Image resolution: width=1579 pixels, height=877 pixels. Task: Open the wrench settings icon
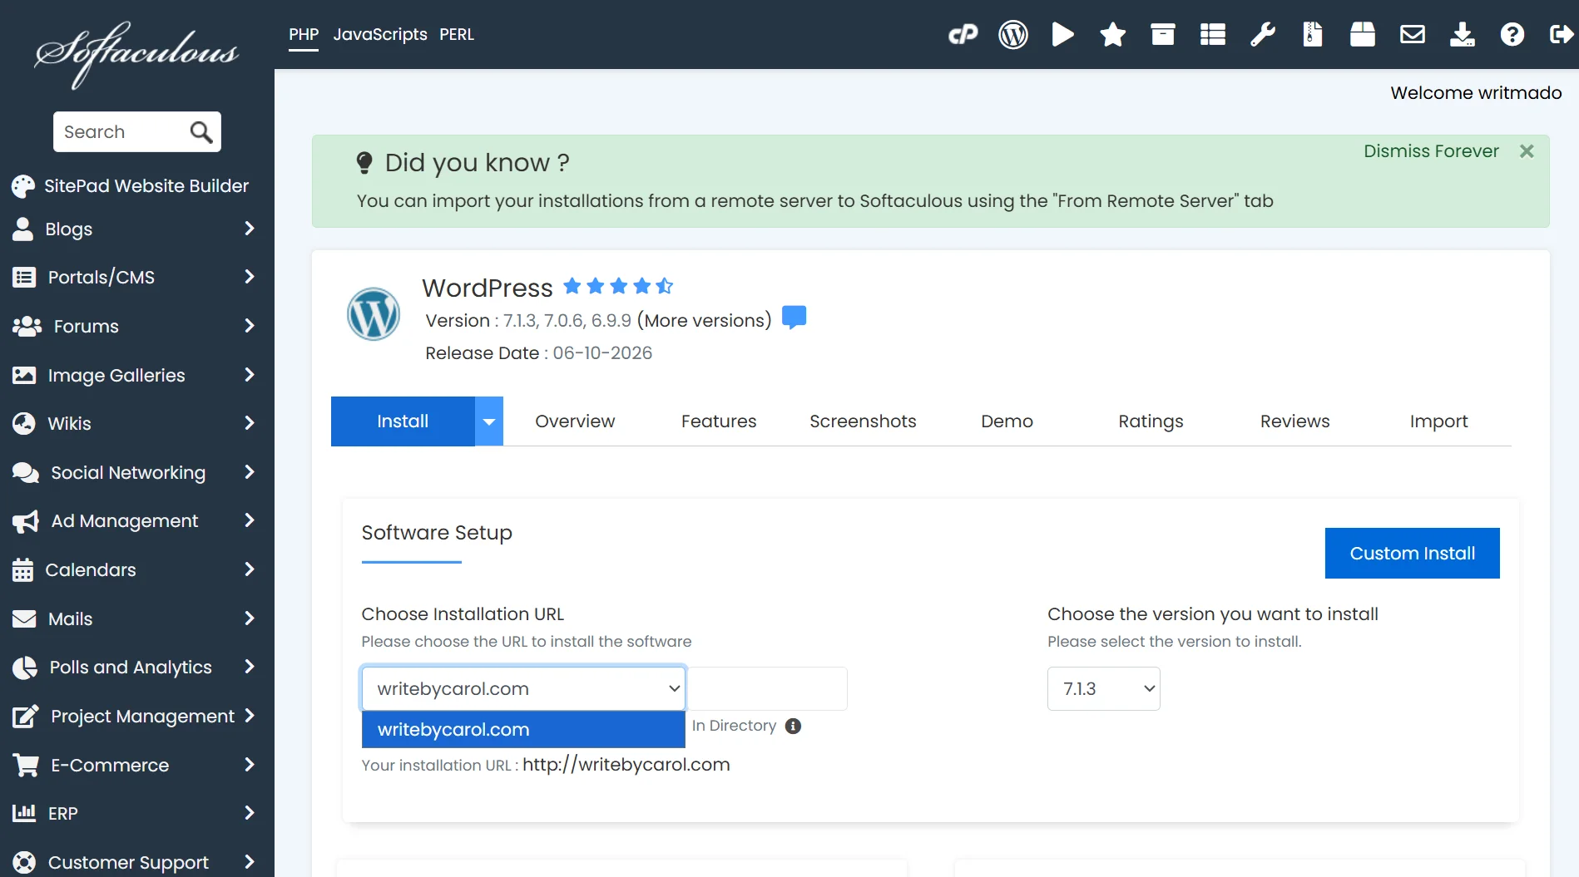click(x=1263, y=34)
